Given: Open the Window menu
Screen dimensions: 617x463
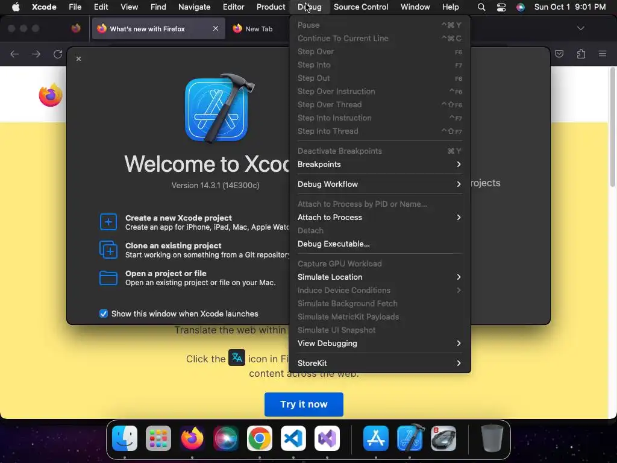Looking at the screenshot, I should (x=415, y=7).
